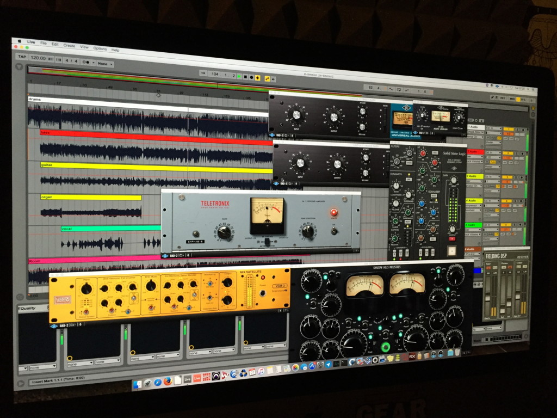The height and width of the screenshot is (418, 557).
Task: Toggle track activator 1 on 1 Audio
Action: click(x=509, y=129)
